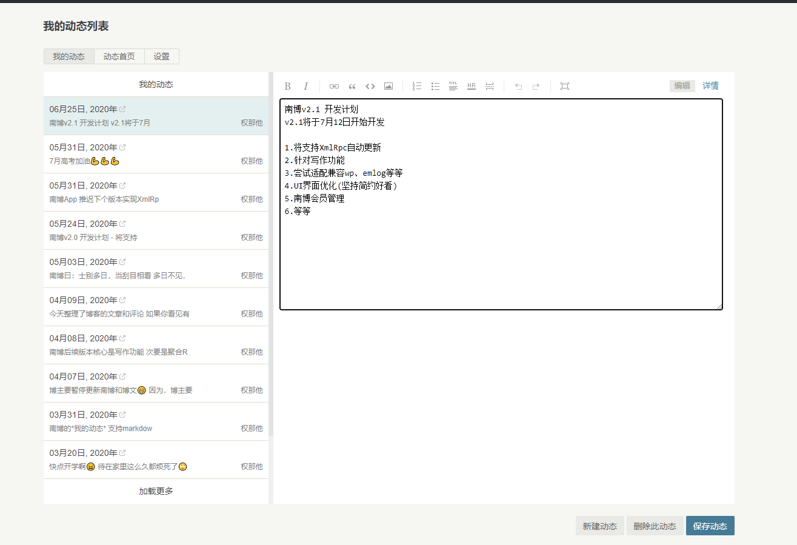Insert the page-break separator icon
The height and width of the screenshot is (545, 797).
pos(490,86)
